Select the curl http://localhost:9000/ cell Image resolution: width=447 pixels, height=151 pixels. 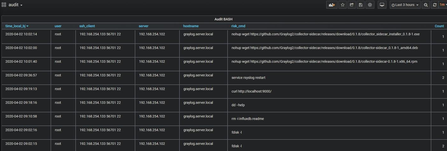251,92
